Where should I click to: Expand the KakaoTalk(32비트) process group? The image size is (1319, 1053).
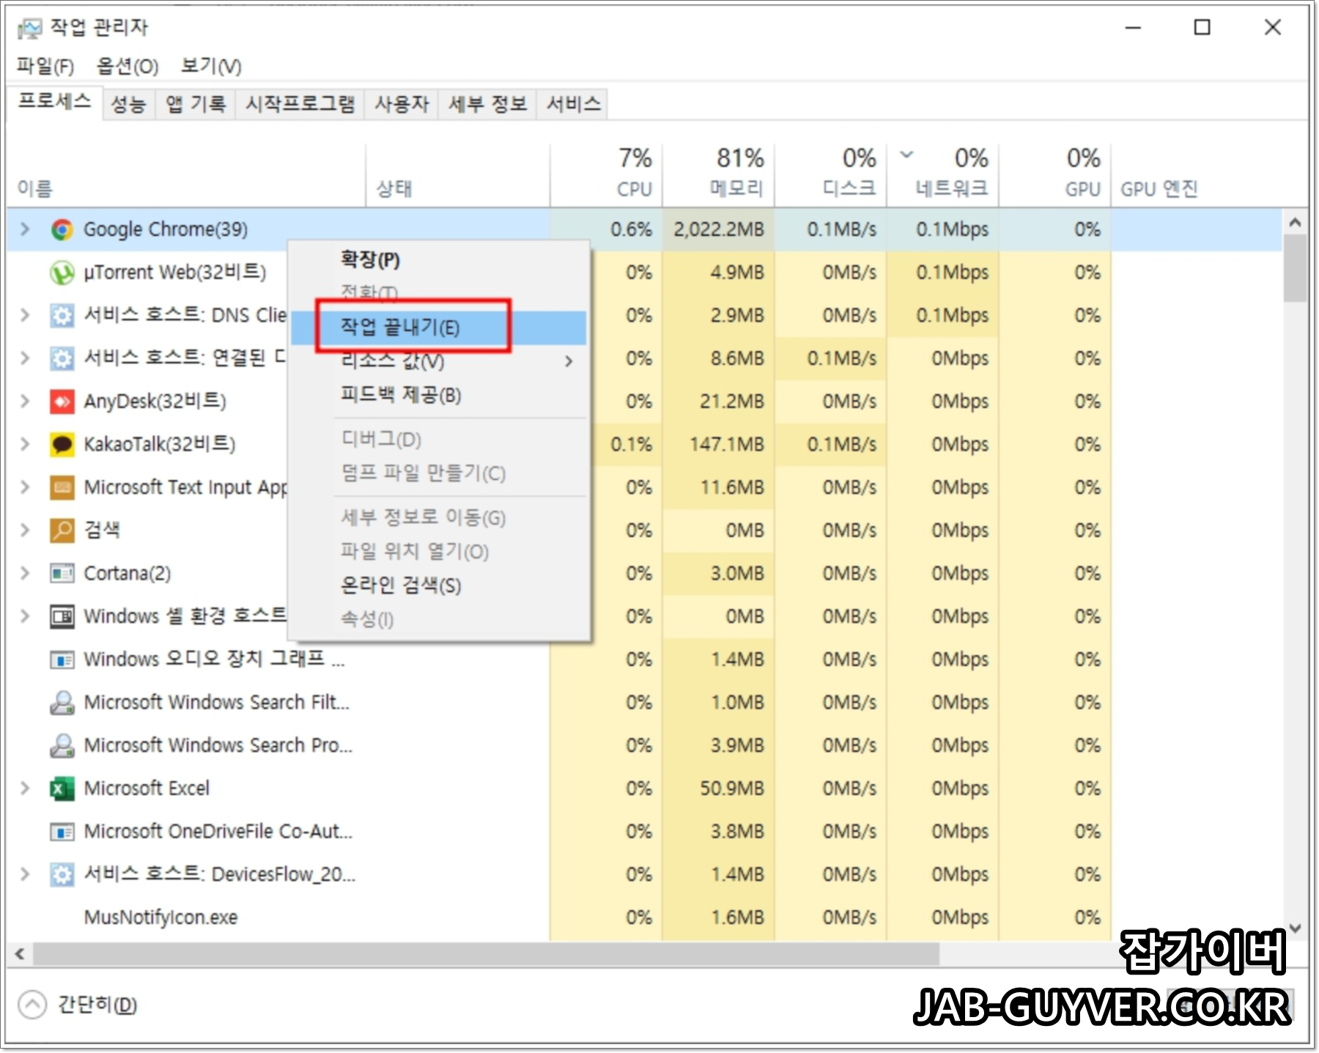pyautogui.click(x=25, y=445)
